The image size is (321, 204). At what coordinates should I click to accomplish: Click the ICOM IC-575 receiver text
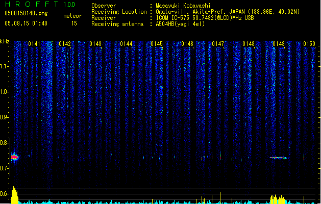click(x=205, y=18)
